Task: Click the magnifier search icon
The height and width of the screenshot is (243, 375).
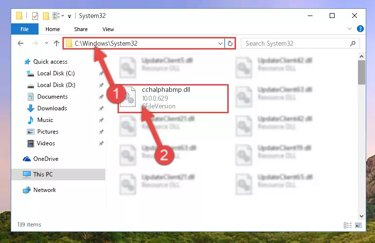Action: [353, 43]
